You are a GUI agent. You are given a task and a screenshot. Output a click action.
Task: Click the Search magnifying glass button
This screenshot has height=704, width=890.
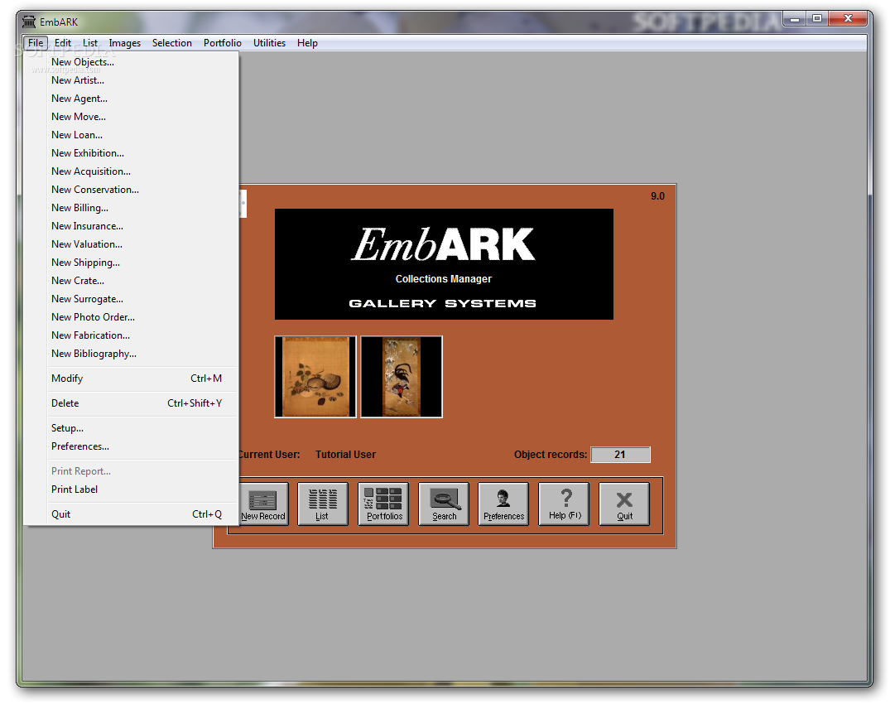tap(443, 504)
